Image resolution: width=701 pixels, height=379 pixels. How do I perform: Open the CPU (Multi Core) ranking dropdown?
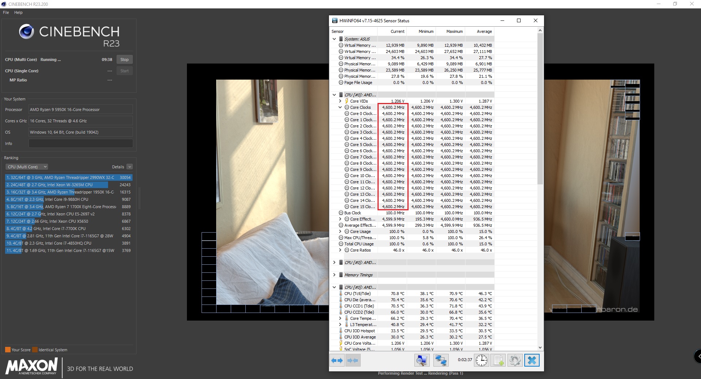(27, 167)
